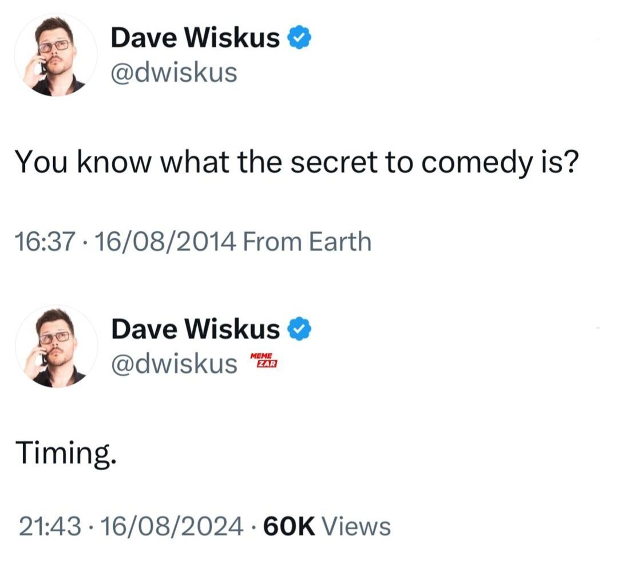Select the 'Timing.' tweet text

(66, 453)
